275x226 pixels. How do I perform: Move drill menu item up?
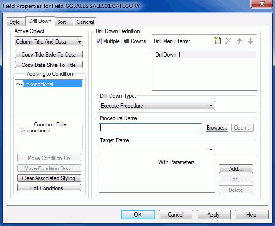coord(239,41)
